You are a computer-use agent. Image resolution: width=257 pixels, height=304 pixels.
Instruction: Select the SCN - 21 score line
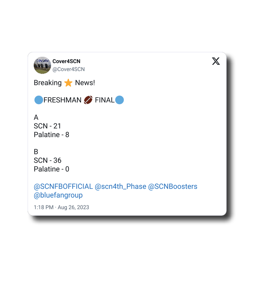47,126
